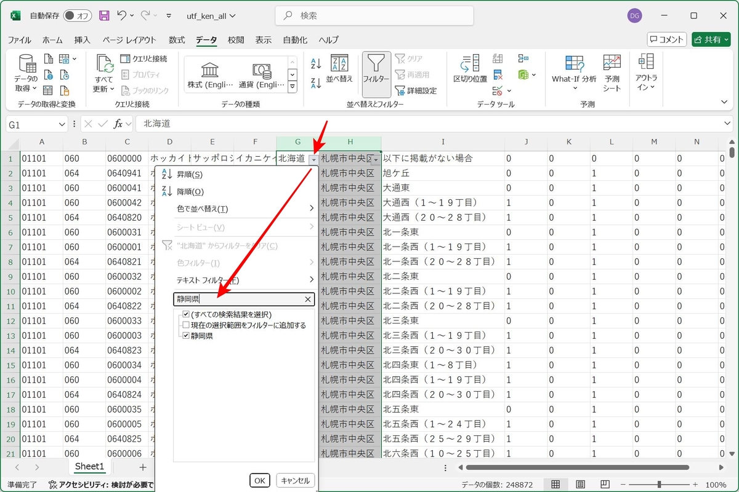Click zoom in plus on status bar
Image resolution: width=739 pixels, height=492 pixels.
click(697, 485)
